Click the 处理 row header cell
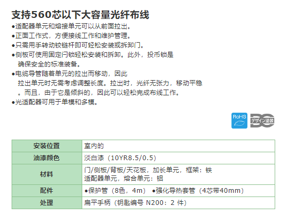This screenshot has height=216, width=281. (x=47, y=203)
